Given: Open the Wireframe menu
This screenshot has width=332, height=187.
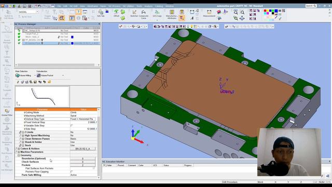Looking at the screenshot, I should (x=92, y=6).
